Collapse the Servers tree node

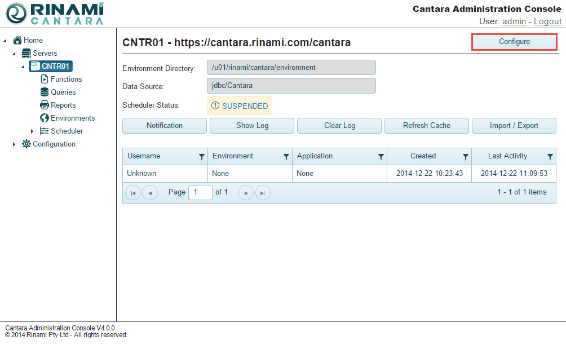pyautogui.click(x=14, y=54)
